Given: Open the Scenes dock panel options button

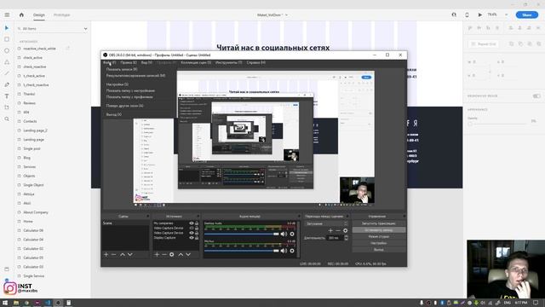Looking at the screenshot, I should [147, 217].
